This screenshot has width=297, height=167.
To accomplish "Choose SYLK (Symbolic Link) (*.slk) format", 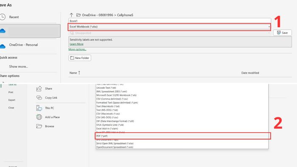I will (182, 125).
